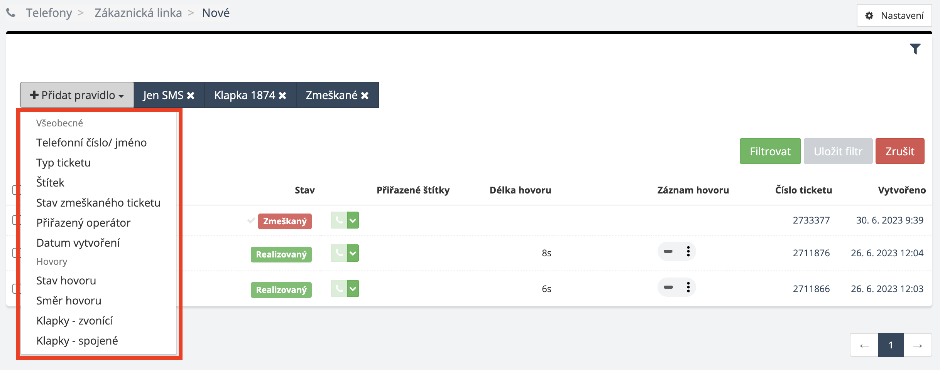940x370 pixels.
Task: Click the date 26. 6. 2023 12:04
Action: 887,253
